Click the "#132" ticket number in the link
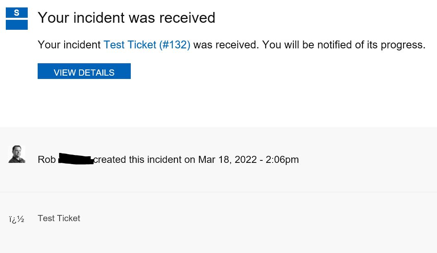Image resolution: width=437 pixels, height=253 pixels. [175, 45]
